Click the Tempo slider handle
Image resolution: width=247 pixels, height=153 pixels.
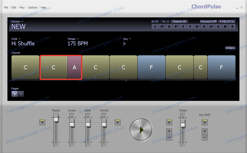tap(183, 123)
